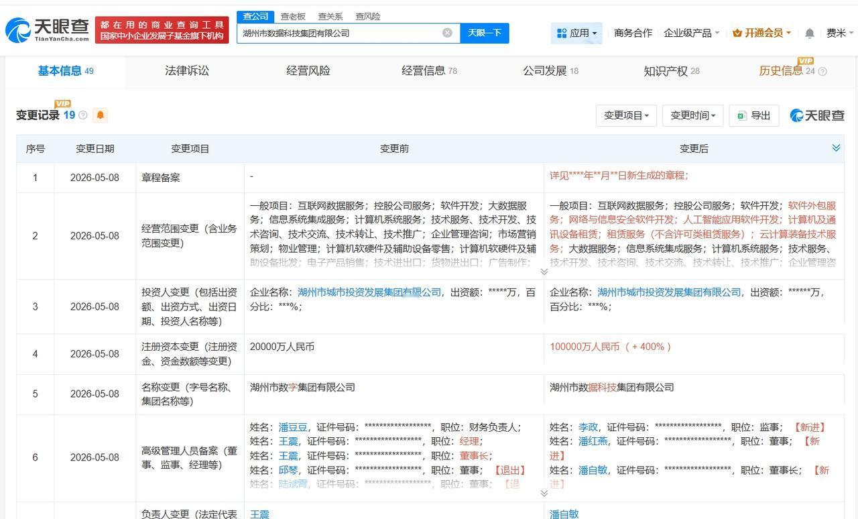Open the 潘自敏 link in 董事长 line
Screen dimensions: 858x519
[x=593, y=470]
